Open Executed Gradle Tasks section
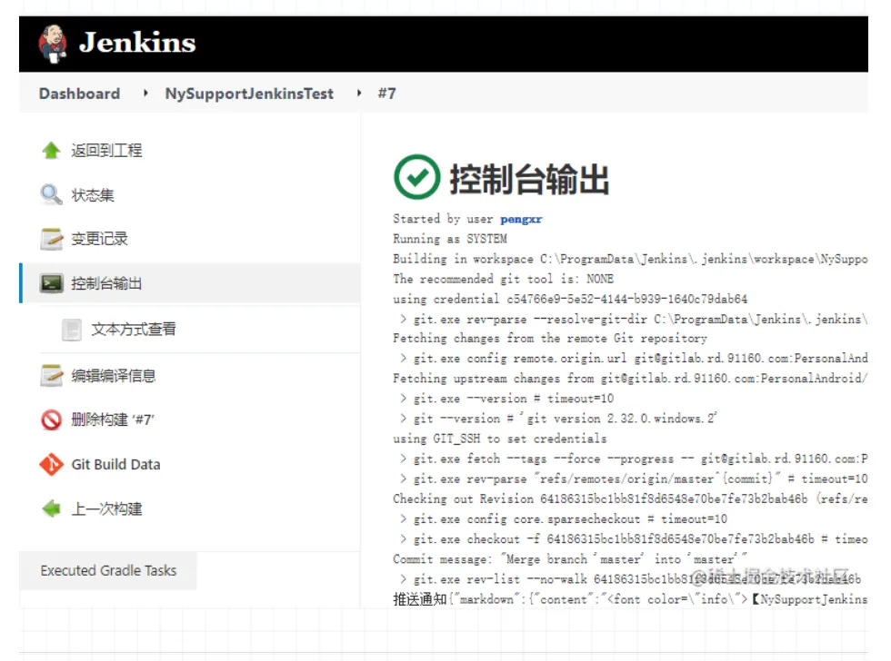The width and height of the screenshot is (891, 661). click(108, 571)
